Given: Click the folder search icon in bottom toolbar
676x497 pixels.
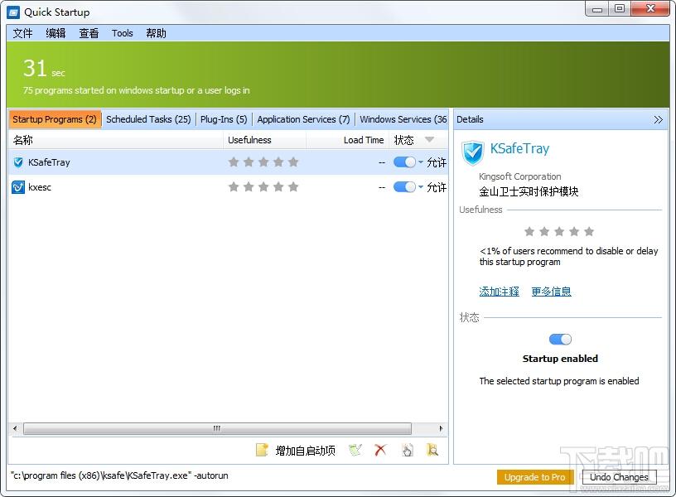Looking at the screenshot, I should point(432,450).
